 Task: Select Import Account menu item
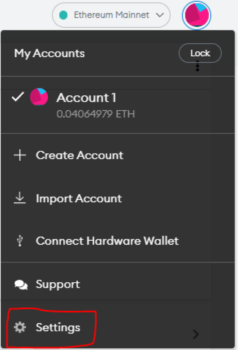pyautogui.click(x=118, y=198)
